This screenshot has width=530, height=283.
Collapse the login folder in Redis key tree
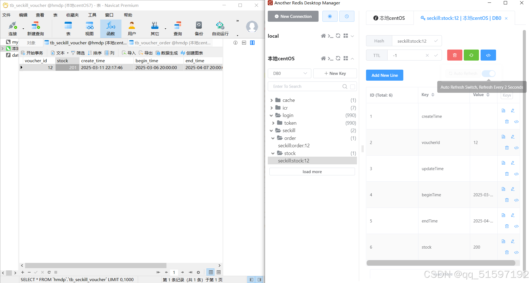point(272,115)
